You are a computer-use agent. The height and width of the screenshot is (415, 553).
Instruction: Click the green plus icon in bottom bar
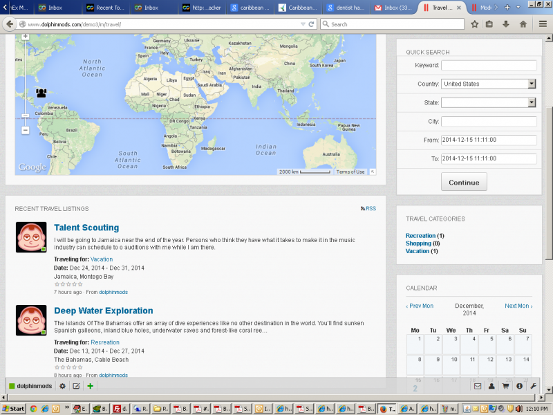point(91,386)
